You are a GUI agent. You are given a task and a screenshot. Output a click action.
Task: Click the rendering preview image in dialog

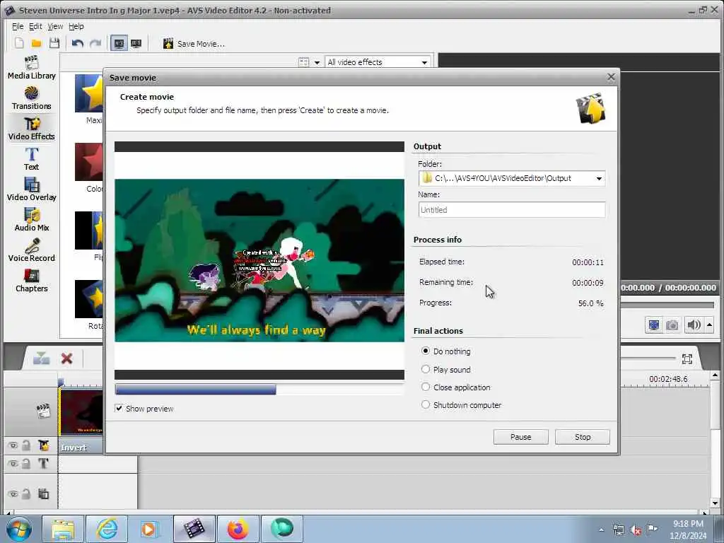259,260
